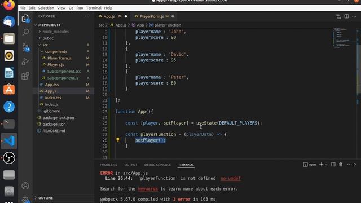Open the Terminal menu
The image size is (361, 203).
[94, 8]
